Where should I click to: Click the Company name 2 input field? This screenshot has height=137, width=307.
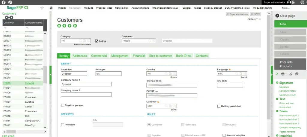pyautogui.click(x=86, y=95)
